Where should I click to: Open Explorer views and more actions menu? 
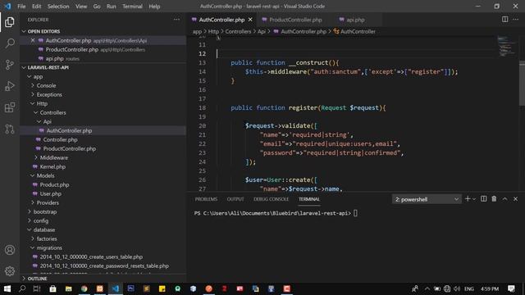[x=176, y=20]
